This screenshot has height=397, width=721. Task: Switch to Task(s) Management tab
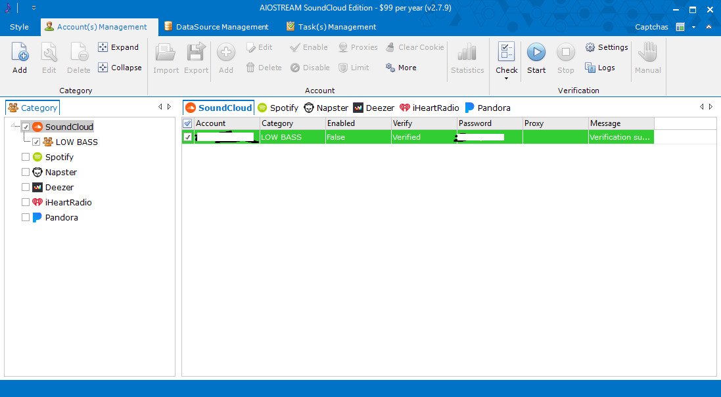[331, 27]
